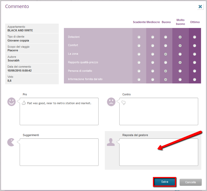Close the Commento dialog with X
The width and height of the screenshot is (207, 191).
coord(200,7)
